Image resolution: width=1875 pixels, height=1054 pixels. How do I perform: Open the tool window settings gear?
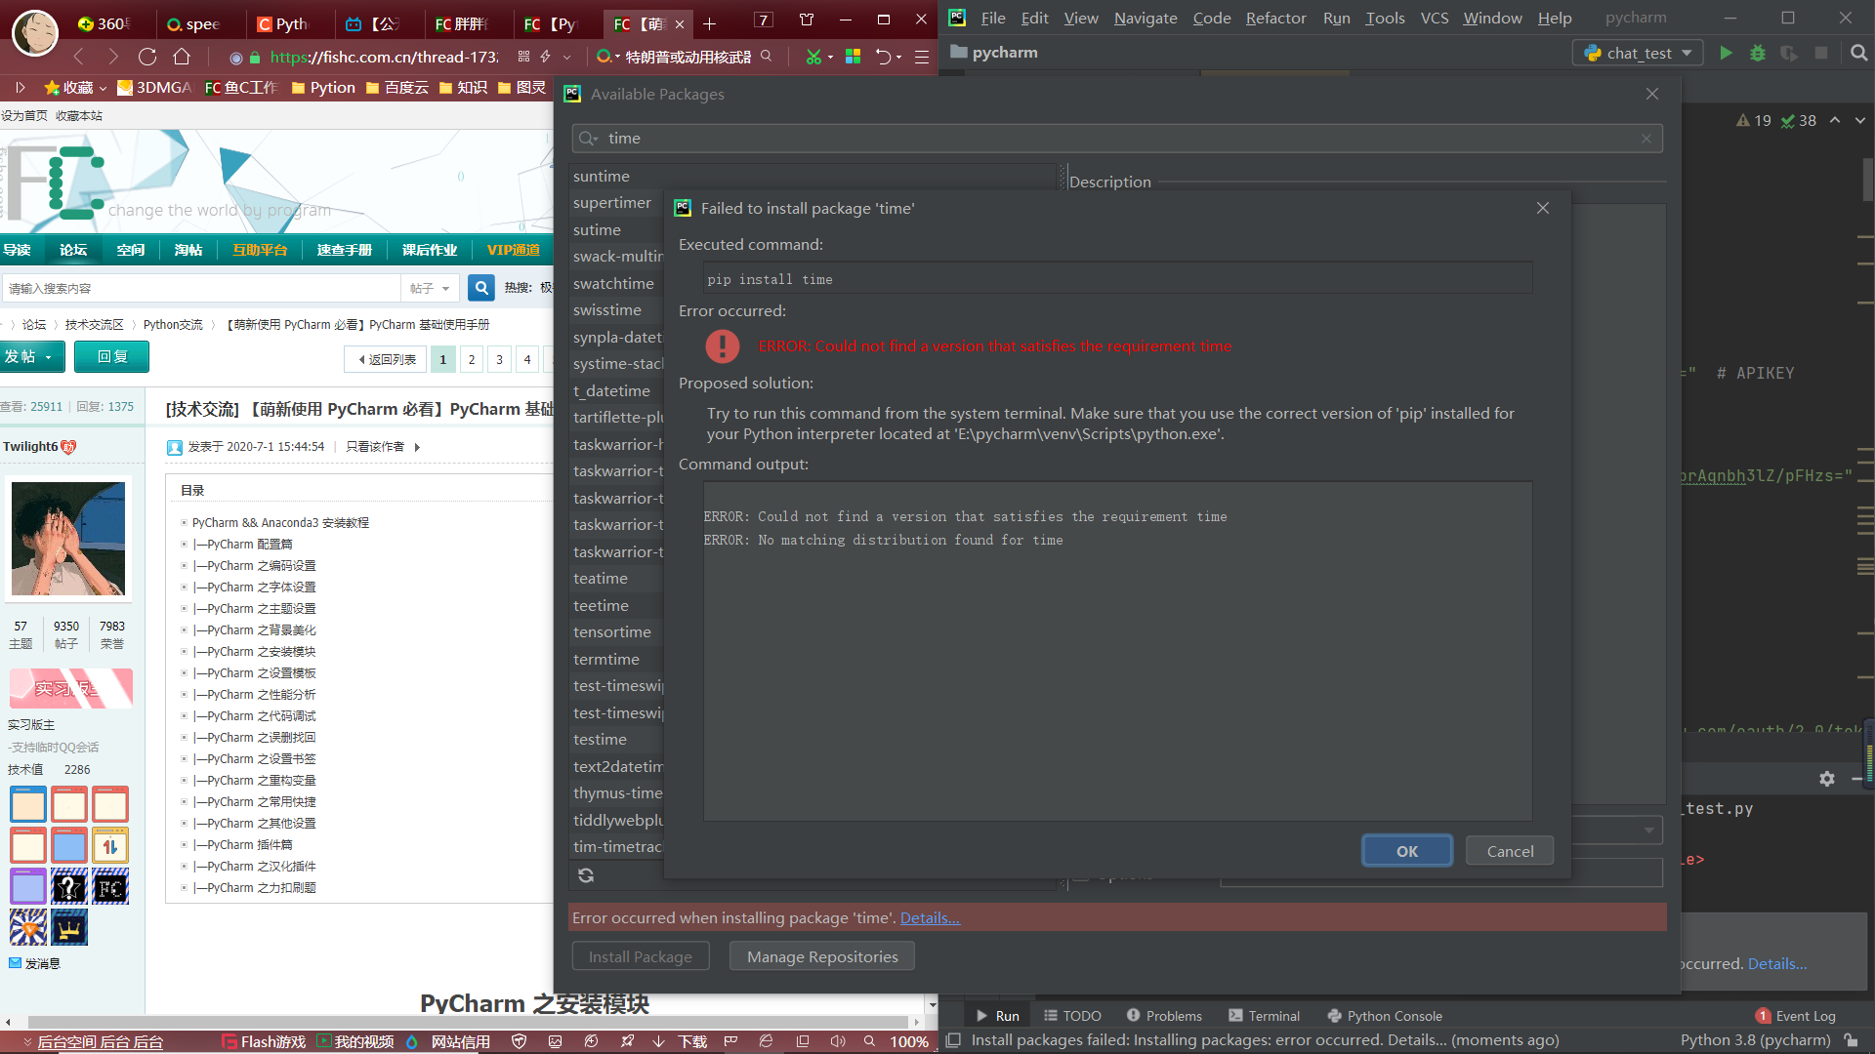(1827, 778)
